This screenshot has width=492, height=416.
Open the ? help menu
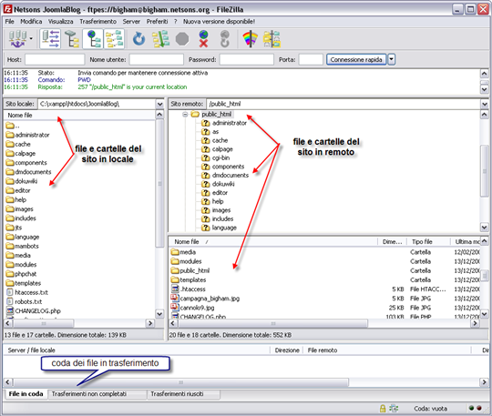[176, 21]
